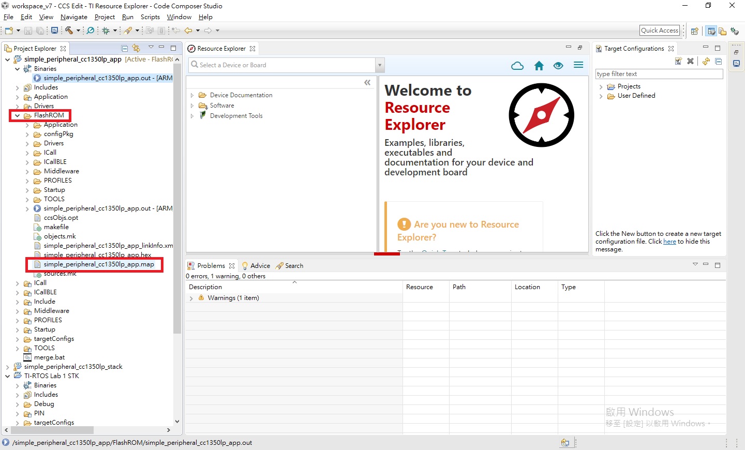The height and width of the screenshot is (450, 745).
Task: Toggle the CCS Edit perspective button
Action: click(x=711, y=31)
